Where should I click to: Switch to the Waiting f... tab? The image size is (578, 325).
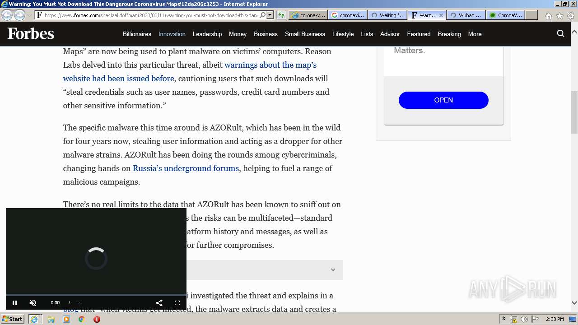point(387,15)
